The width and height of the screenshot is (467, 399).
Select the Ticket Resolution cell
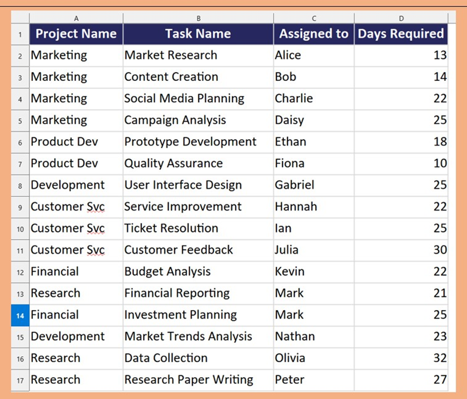pyautogui.click(x=199, y=229)
